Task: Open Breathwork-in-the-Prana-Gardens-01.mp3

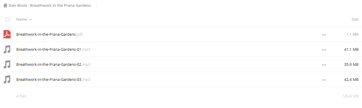Action: coord(53,49)
